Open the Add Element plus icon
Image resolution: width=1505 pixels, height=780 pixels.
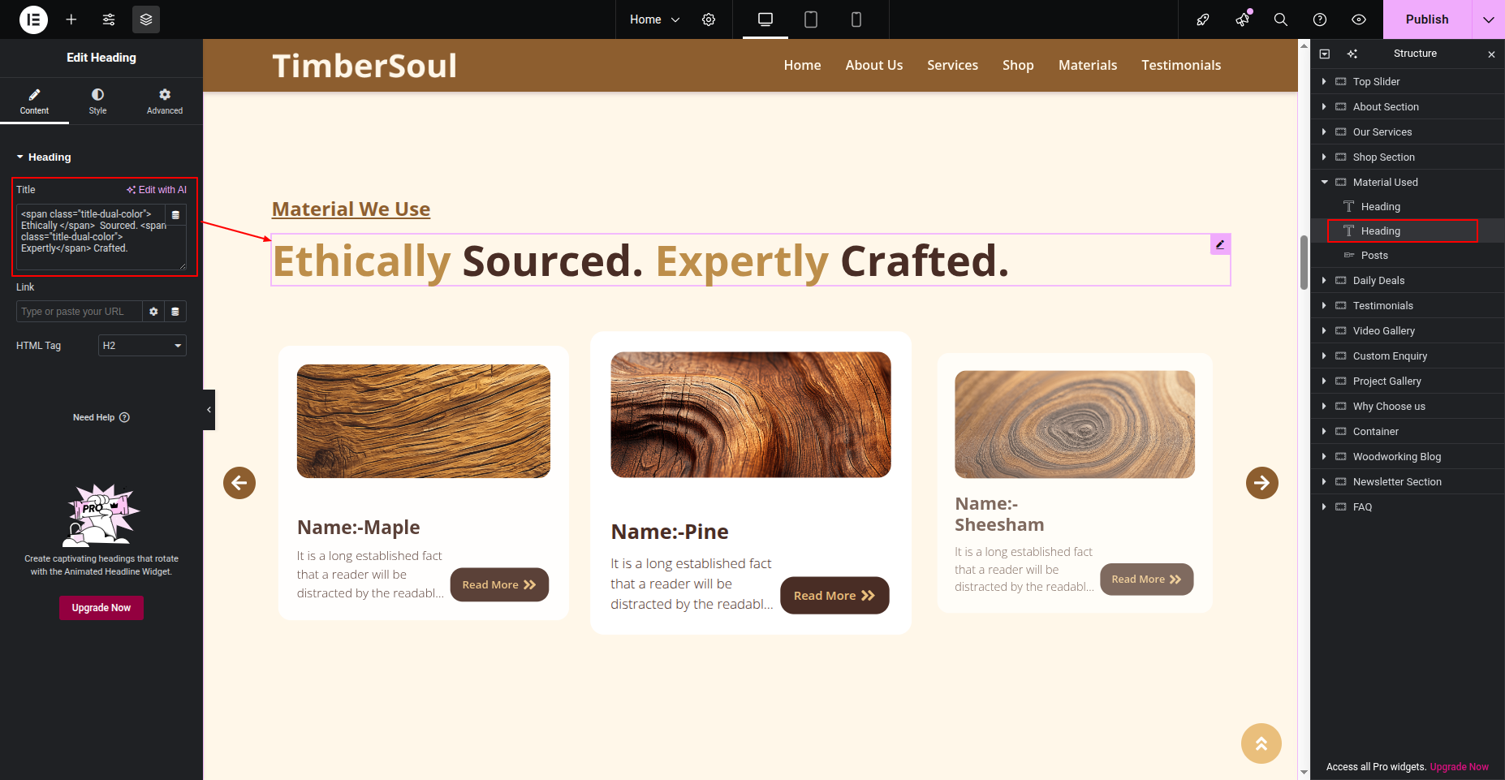(x=71, y=19)
